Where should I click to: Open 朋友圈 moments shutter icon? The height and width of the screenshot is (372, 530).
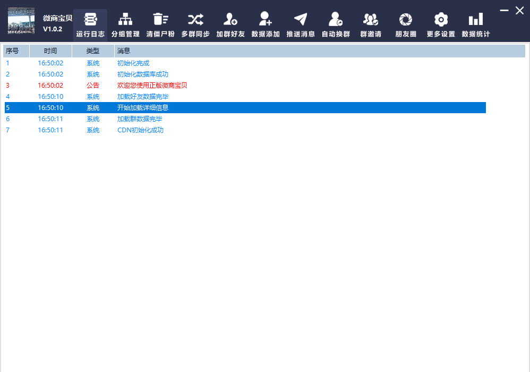pos(406,20)
